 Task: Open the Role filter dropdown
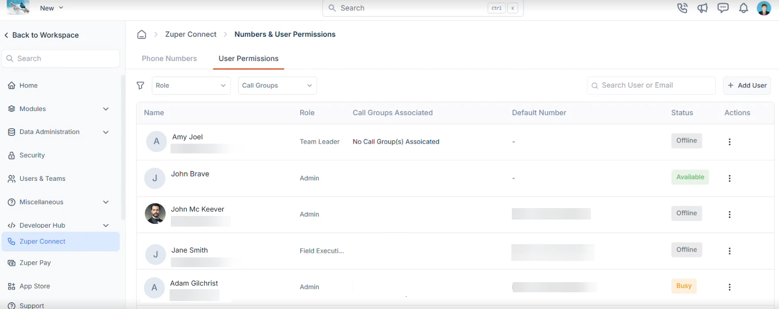click(x=191, y=86)
